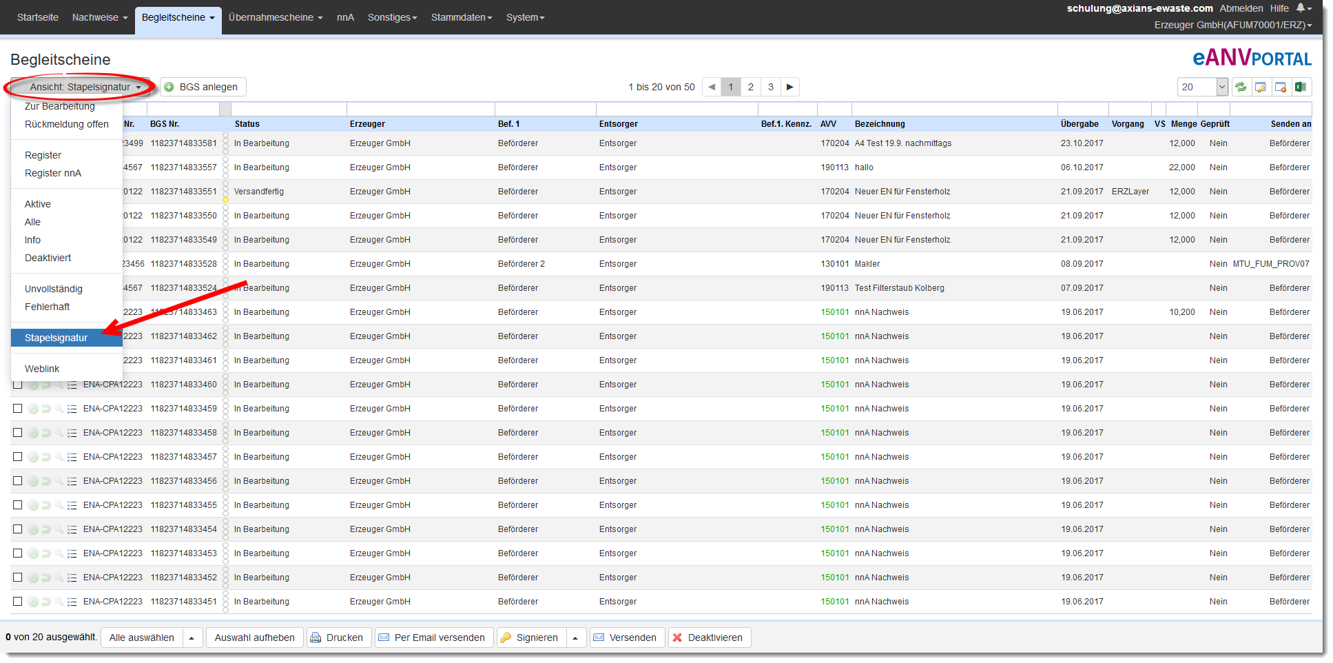This screenshot has height=663, width=1333.
Task: Check the box for BGS 11823714833453
Action: click(x=18, y=553)
